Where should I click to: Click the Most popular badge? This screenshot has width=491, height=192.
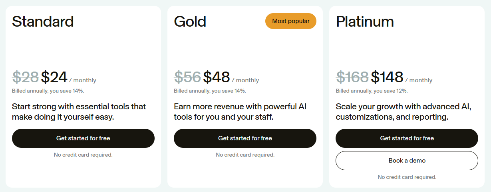[290, 21]
